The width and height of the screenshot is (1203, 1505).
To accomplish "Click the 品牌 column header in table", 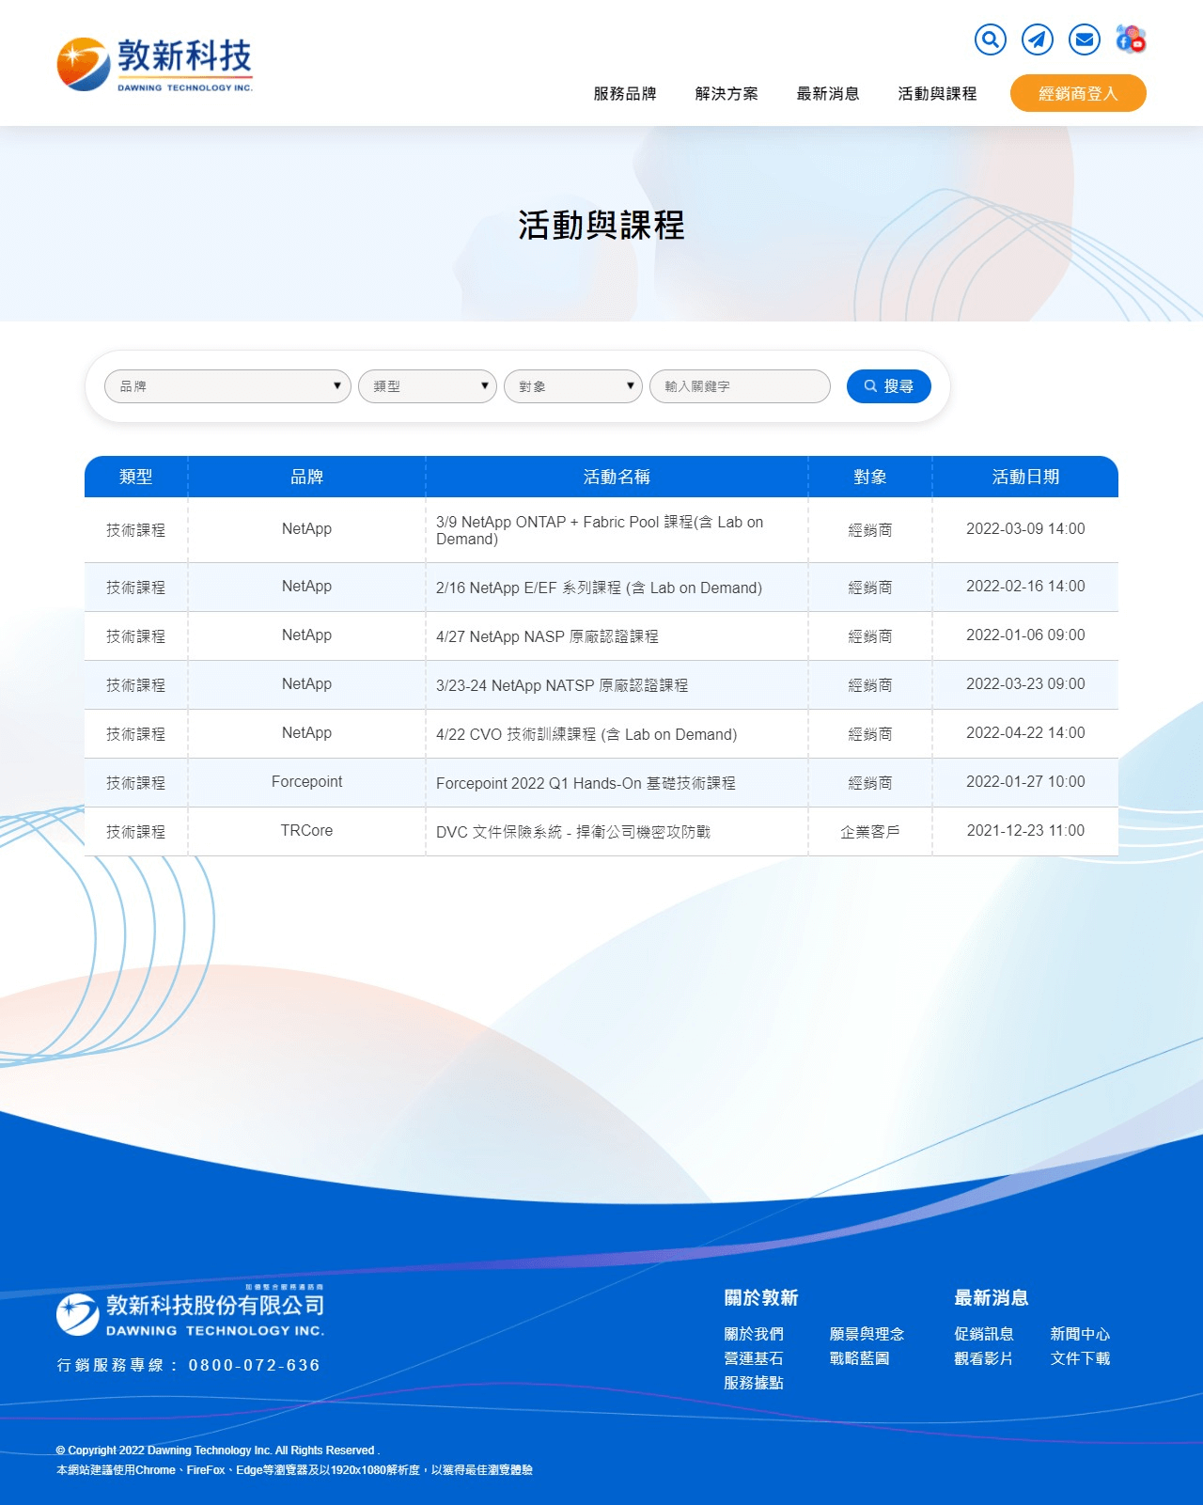I will coord(306,477).
